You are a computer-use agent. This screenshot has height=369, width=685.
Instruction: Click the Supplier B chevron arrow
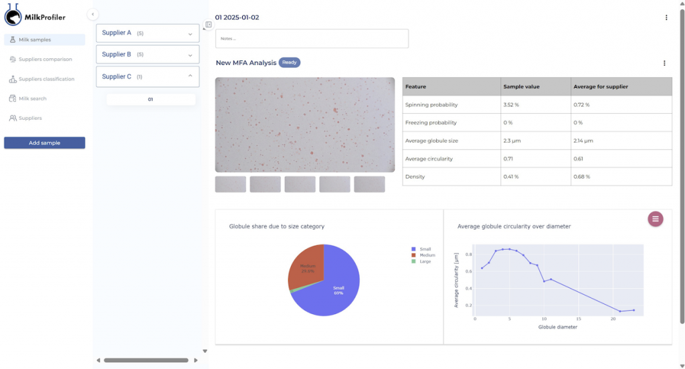coord(190,55)
